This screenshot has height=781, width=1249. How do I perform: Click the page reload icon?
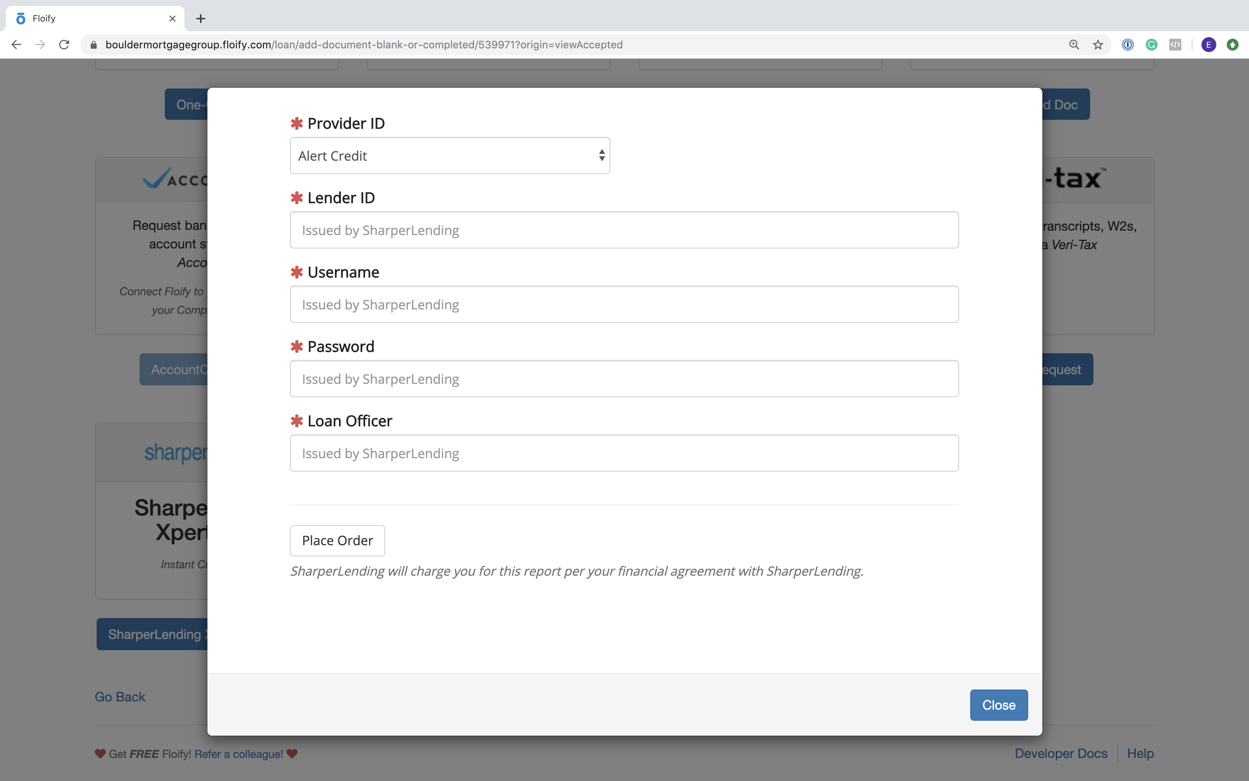click(x=64, y=45)
